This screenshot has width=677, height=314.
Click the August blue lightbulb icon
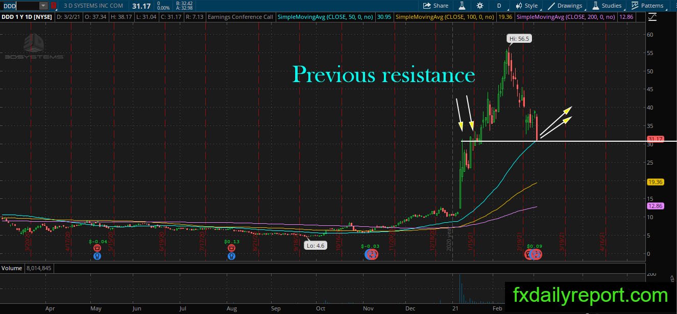click(231, 255)
